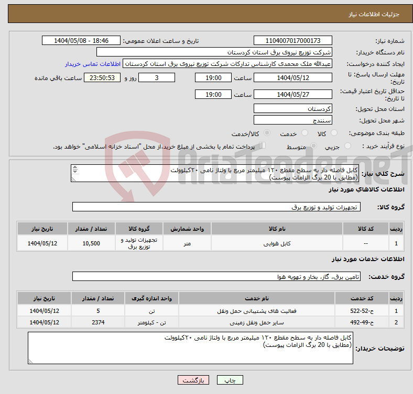Click the response deadline time field 19:00 beside 1404/05/12

213,77
